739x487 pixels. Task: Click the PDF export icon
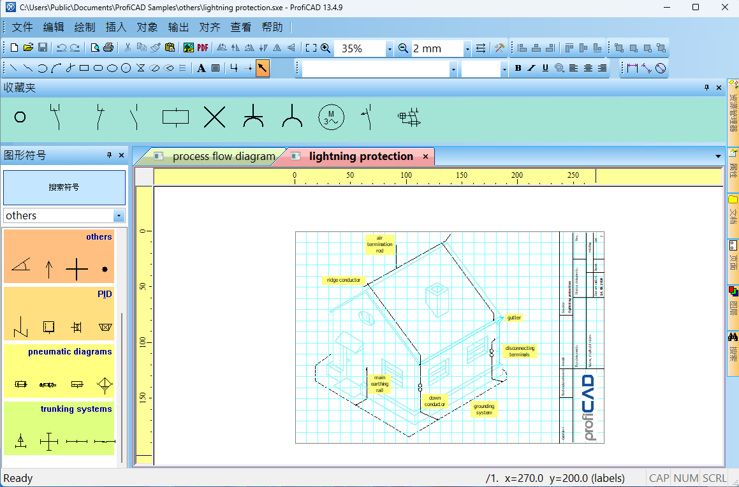pos(203,48)
